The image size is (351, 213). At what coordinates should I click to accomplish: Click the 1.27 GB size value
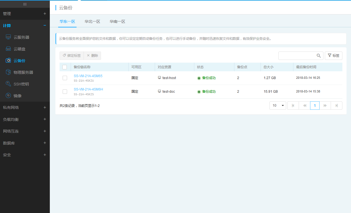pos(270,78)
